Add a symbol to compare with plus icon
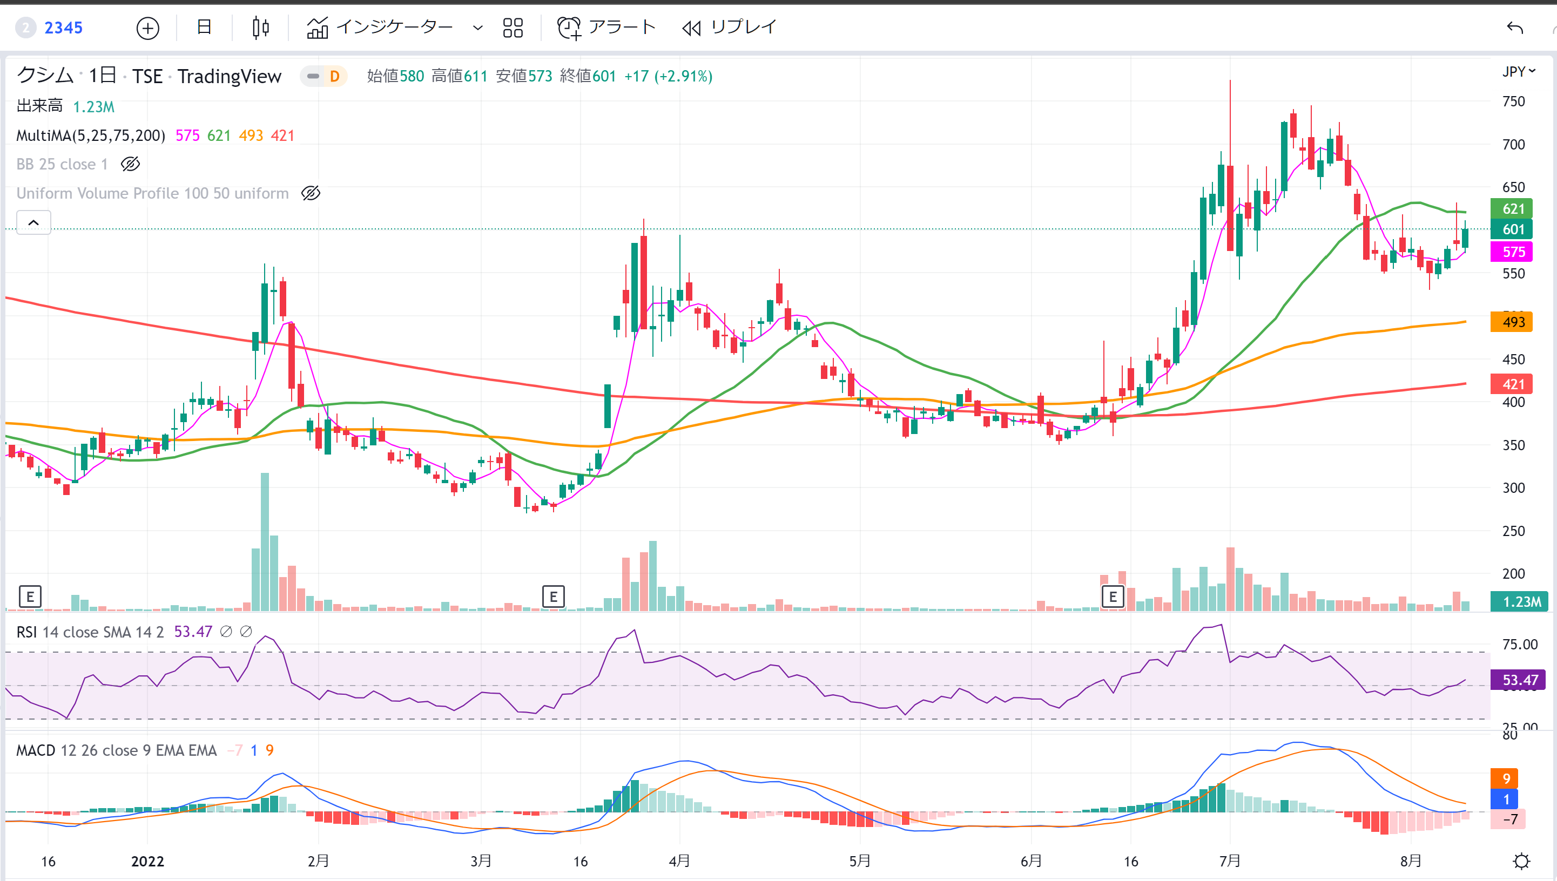 click(x=148, y=28)
